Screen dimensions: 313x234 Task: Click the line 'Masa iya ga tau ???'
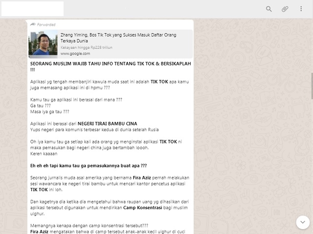point(50,112)
